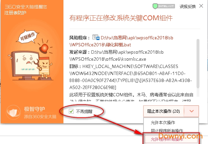Click the INTEL-VT green shield badge
The width and height of the screenshot is (208, 144).
164,6
